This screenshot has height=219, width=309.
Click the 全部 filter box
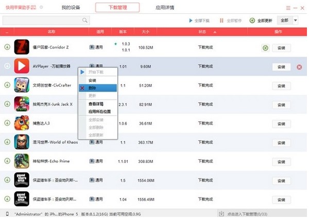click(284, 20)
